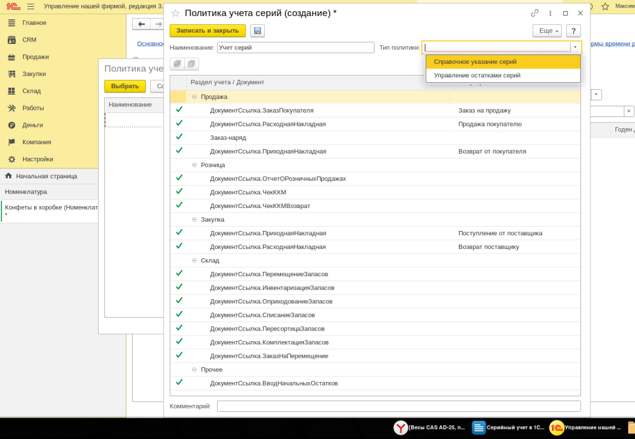Click the Работы tools icon
This screenshot has width=635, height=439.
12,108
